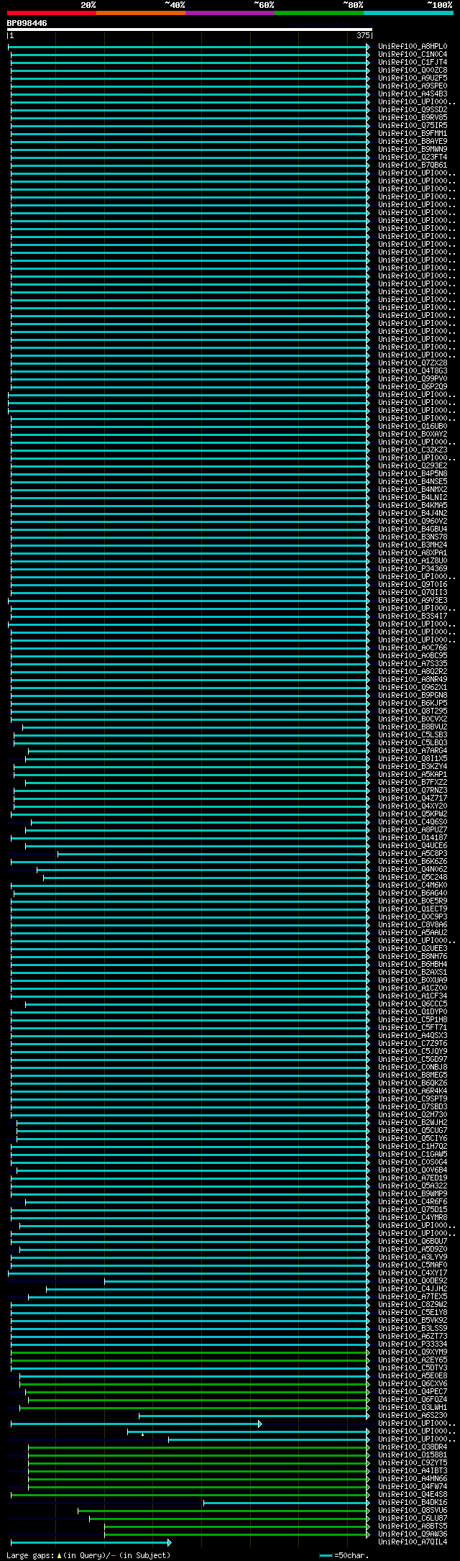The height and width of the screenshot is (1561, 460).
Task: Click the UniRef100_A8XPA1 label
Action: tap(413, 553)
